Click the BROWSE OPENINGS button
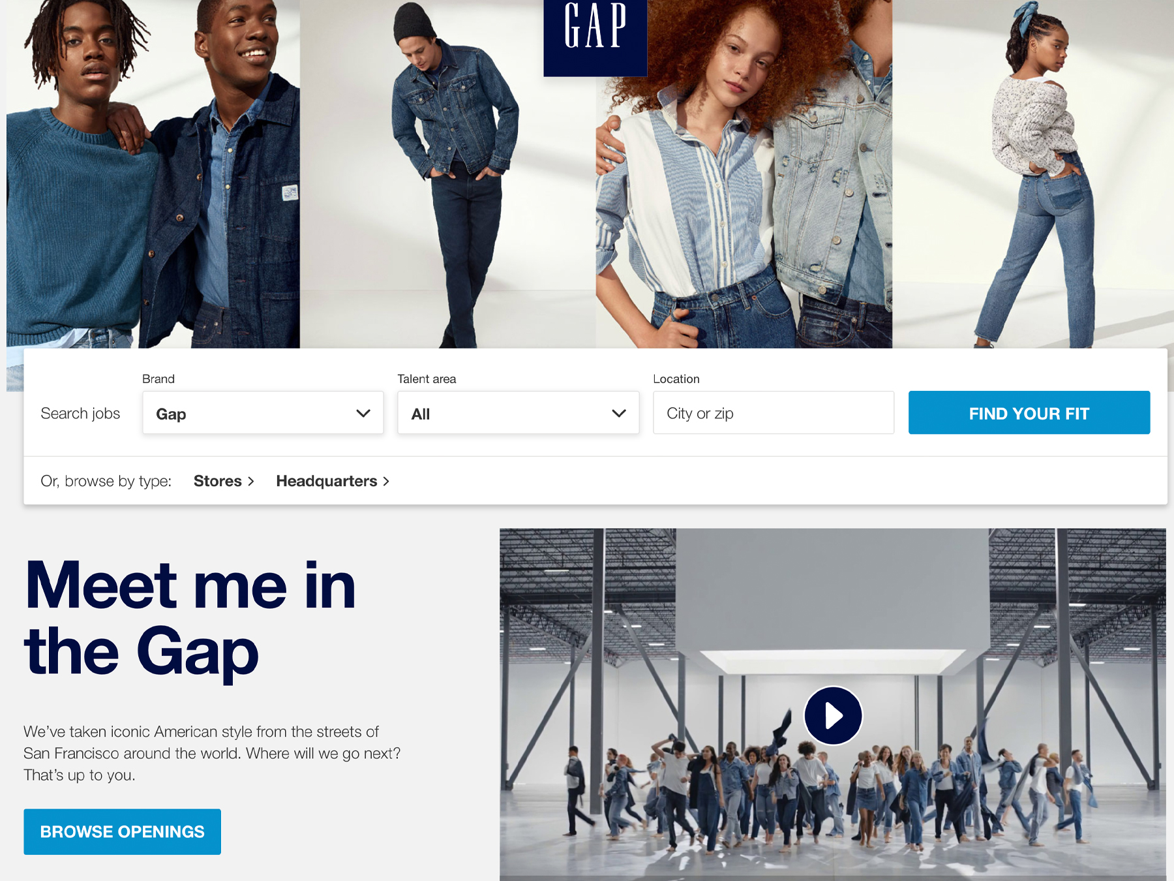The width and height of the screenshot is (1174, 881). coord(122,831)
